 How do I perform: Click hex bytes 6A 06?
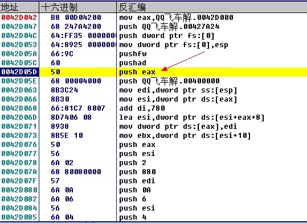tap(62, 199)
